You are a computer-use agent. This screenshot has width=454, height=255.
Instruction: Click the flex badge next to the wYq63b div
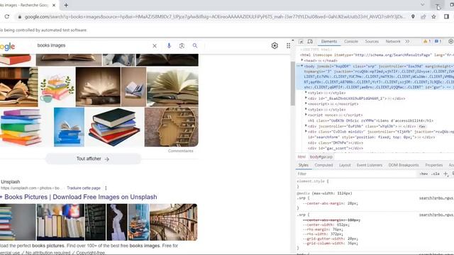(422, 126)
